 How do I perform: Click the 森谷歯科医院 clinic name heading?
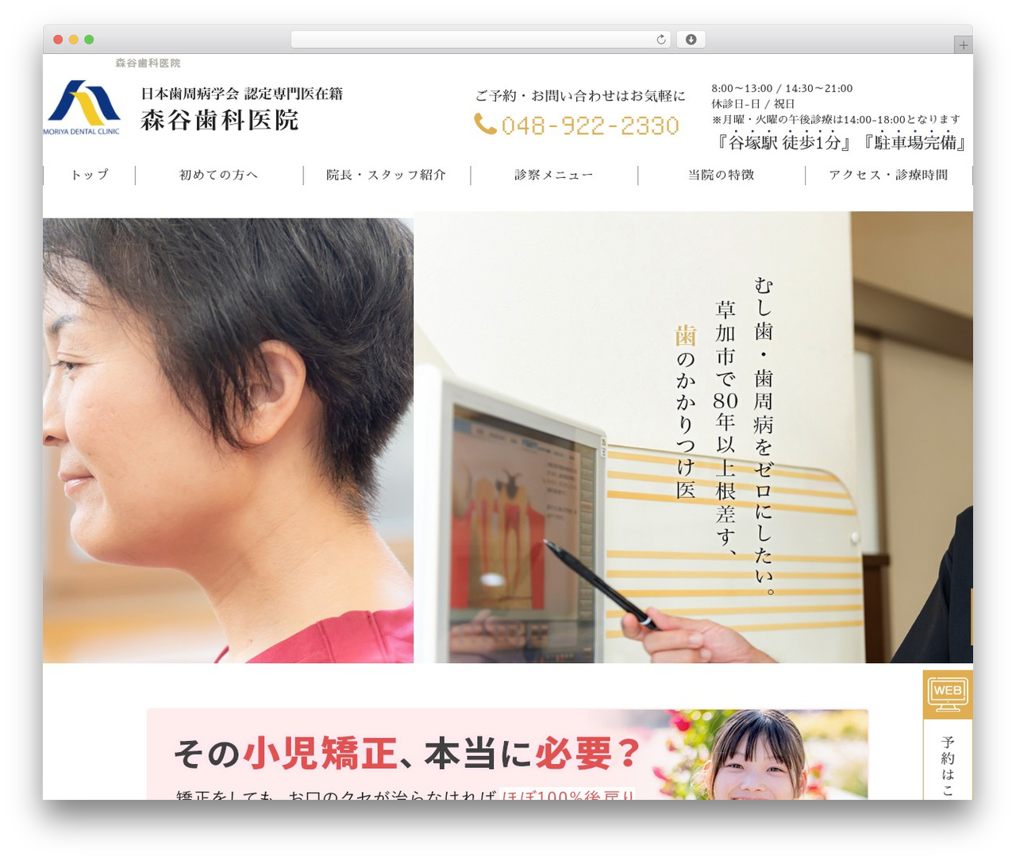[220, 120]
